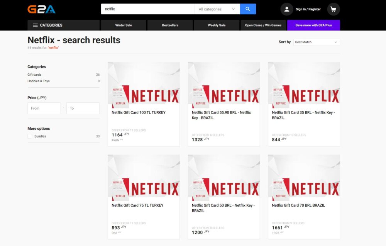Filter by Gift cards category
The image size is (386, 246).
[x=34, y=75]
